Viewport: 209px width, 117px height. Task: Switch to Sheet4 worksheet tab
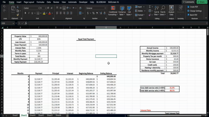coord(32,115)
